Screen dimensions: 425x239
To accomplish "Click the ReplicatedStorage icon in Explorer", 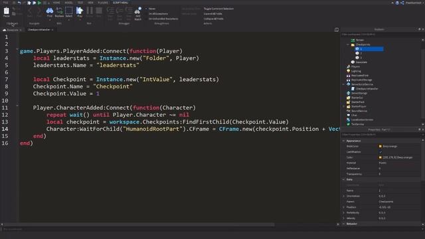I will (348, 80).
